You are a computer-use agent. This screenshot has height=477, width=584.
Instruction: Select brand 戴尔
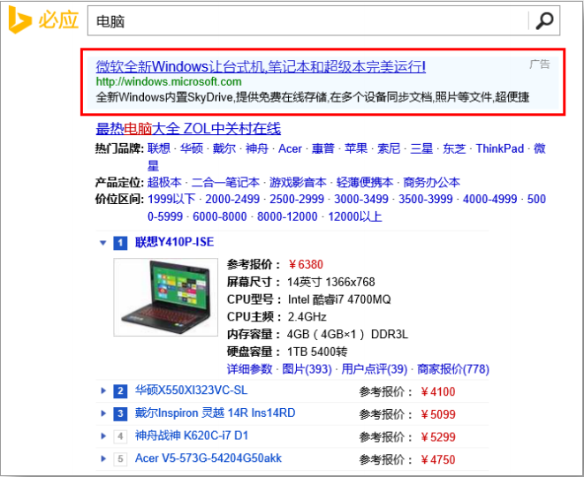pos(224,148)
